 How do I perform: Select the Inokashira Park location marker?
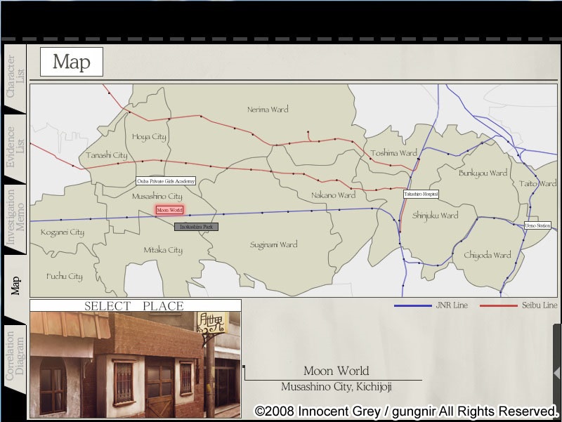[x=196, y=227]
